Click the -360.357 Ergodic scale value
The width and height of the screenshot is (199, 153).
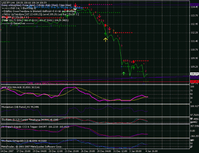click(x=195, y=136)
